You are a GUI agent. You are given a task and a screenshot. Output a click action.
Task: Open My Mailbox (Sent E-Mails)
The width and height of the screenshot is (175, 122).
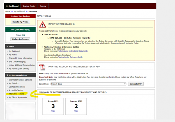coord(20,69)
